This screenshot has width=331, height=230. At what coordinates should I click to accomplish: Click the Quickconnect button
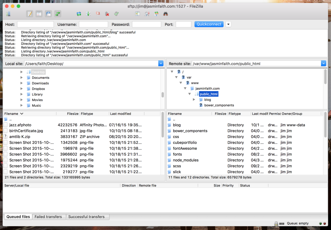click(x=209, y=24)
